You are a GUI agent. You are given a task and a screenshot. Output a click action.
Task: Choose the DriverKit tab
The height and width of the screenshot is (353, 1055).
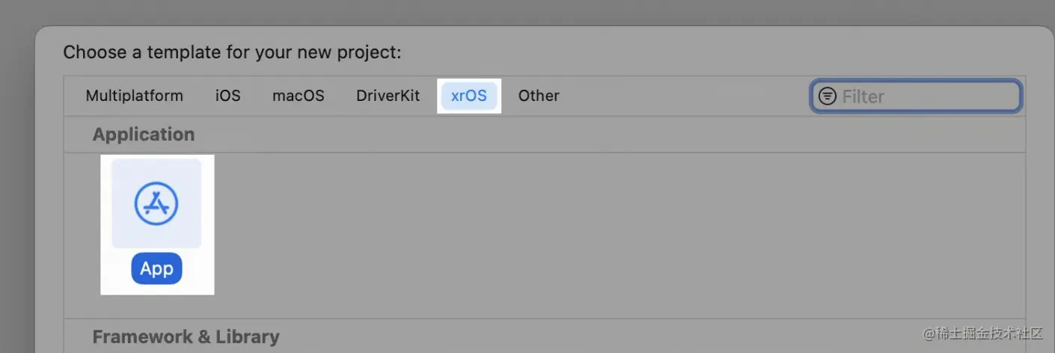[388, 96]
